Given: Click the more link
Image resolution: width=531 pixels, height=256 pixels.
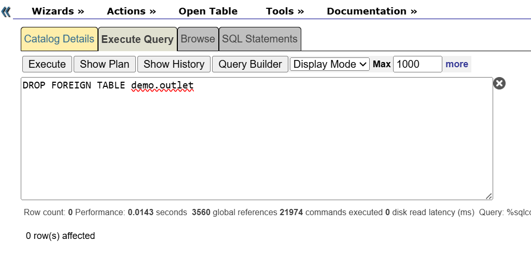Looking at the screenshot, I should pyautogui.click(x=457, y=64).
